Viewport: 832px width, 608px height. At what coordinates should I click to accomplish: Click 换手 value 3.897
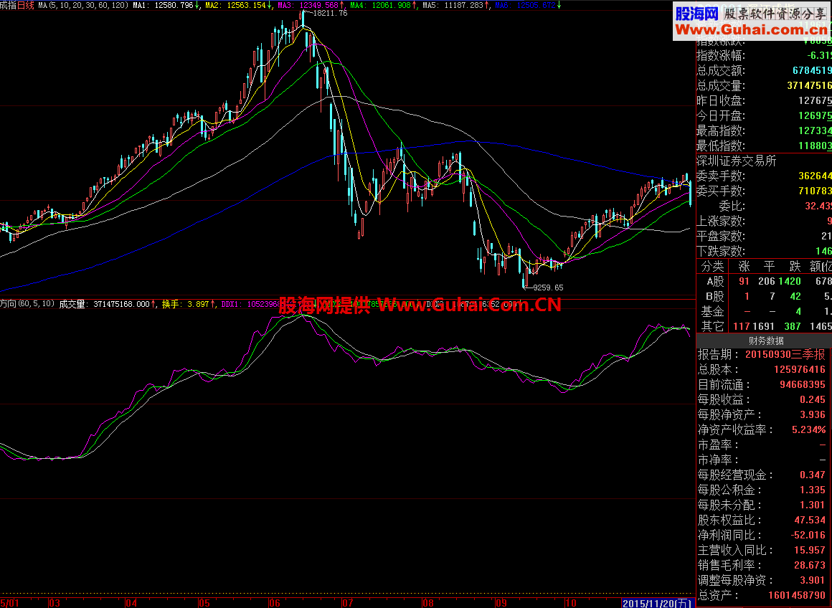point(198,304)
